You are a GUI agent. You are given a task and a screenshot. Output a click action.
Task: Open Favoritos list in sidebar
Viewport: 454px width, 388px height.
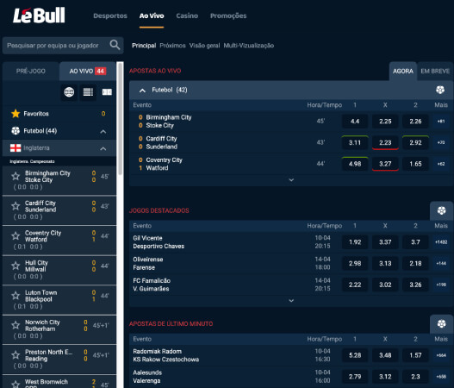[x=59, y=114]
